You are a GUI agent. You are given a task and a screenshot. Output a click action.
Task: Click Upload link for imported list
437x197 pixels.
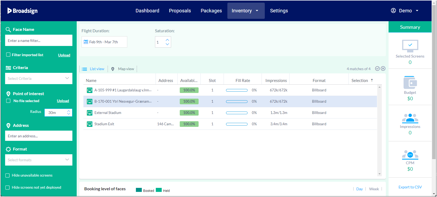click(x=64, y=55)
